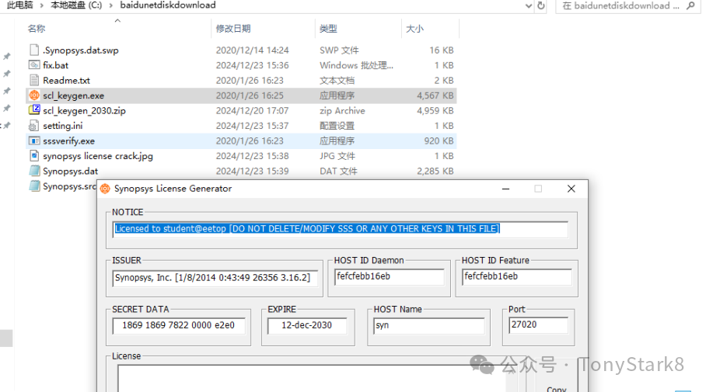Sort files by 大小 column

pos(414,29)
